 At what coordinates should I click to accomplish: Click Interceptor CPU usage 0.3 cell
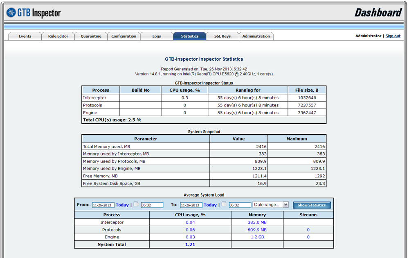click(x=185, y=97)
